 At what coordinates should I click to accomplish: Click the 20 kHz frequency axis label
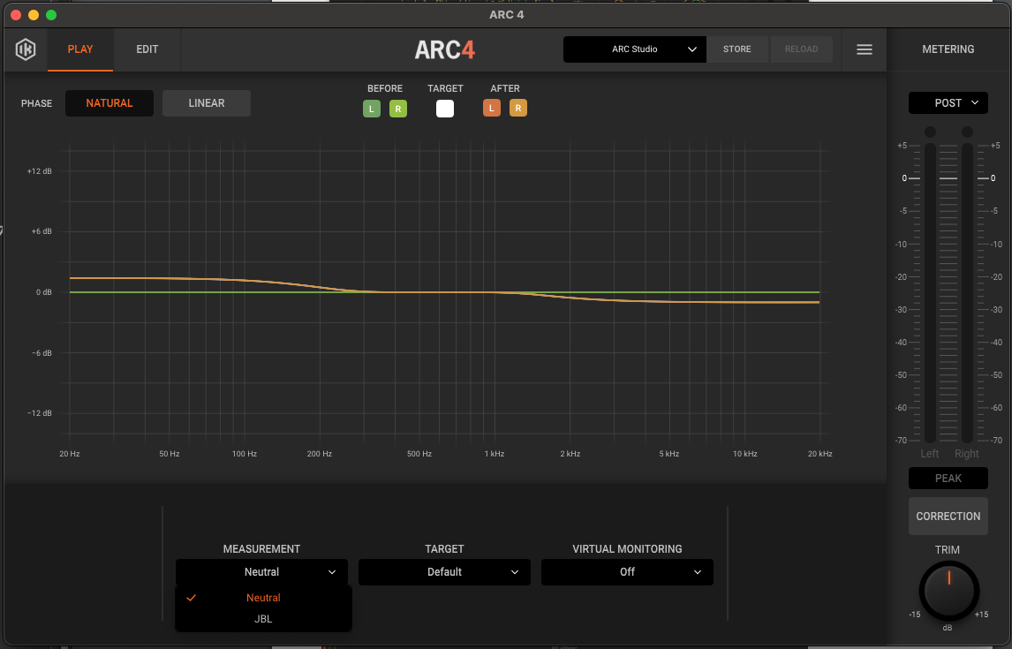click(820, 454)
